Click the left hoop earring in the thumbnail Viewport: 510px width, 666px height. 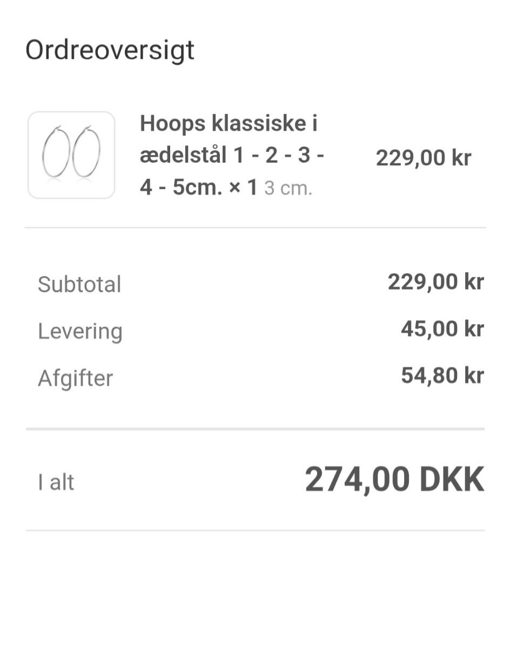(55, 152)
